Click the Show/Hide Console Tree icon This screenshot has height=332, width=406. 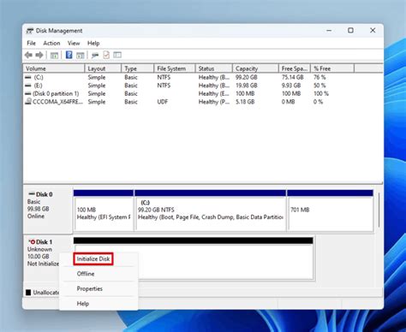(x=54, y=56)
